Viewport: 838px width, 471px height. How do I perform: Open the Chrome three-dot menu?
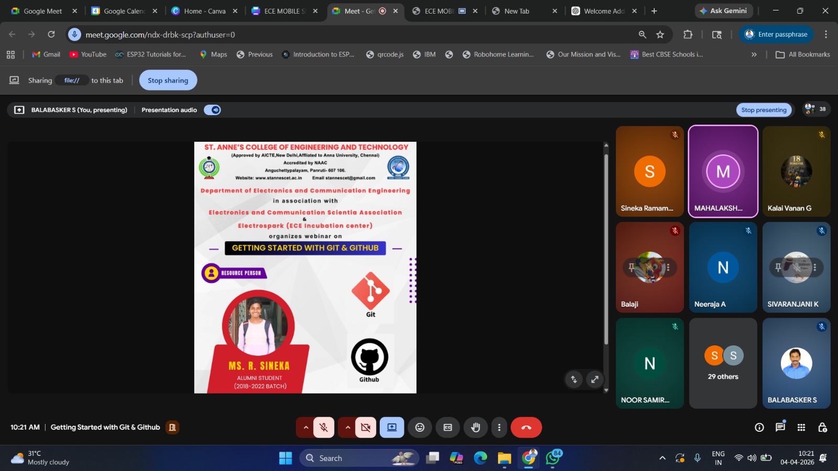[x=826, y=35]
